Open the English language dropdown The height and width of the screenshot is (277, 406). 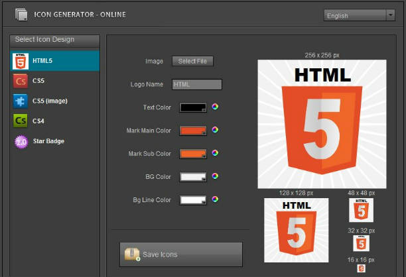[360, 15]
